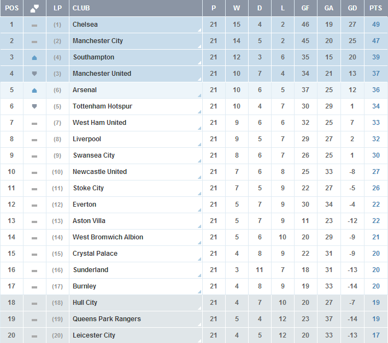
Task: Expand the Everton row corner triangle
Action: coord(199,210)
